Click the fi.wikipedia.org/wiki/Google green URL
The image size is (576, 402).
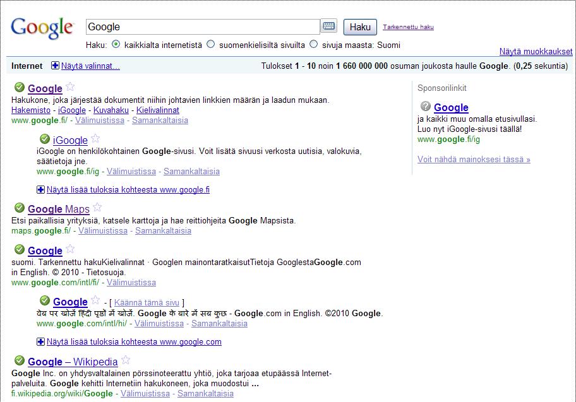click(x=62, y=394)
